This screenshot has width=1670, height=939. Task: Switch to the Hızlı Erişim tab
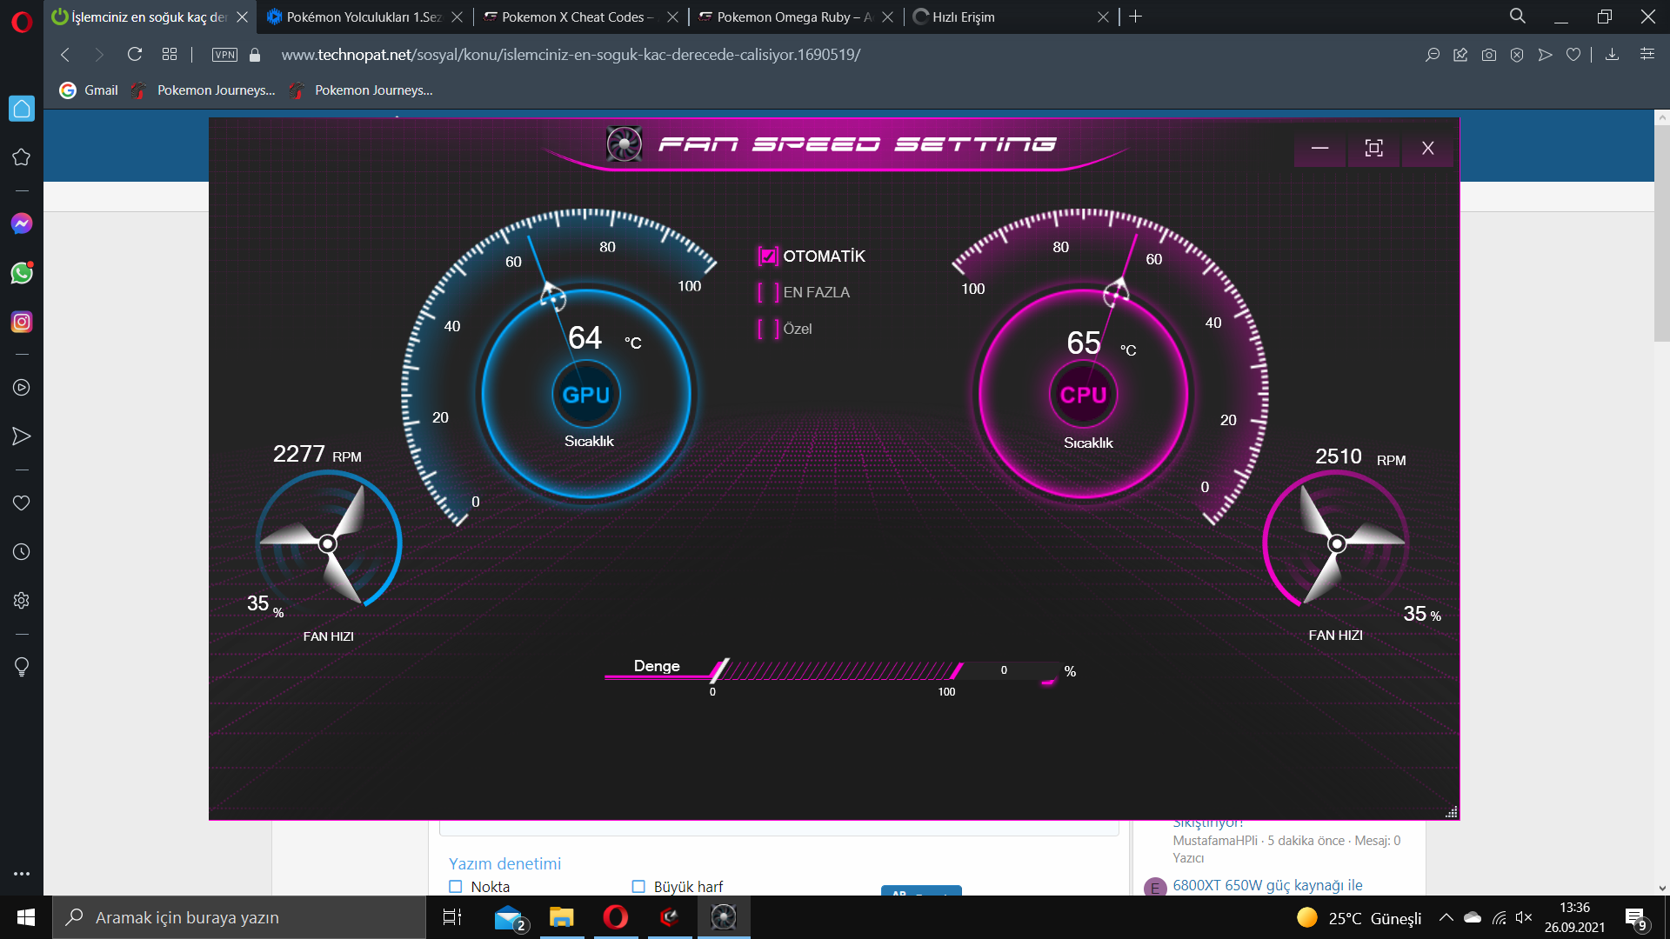pos(963,17)
